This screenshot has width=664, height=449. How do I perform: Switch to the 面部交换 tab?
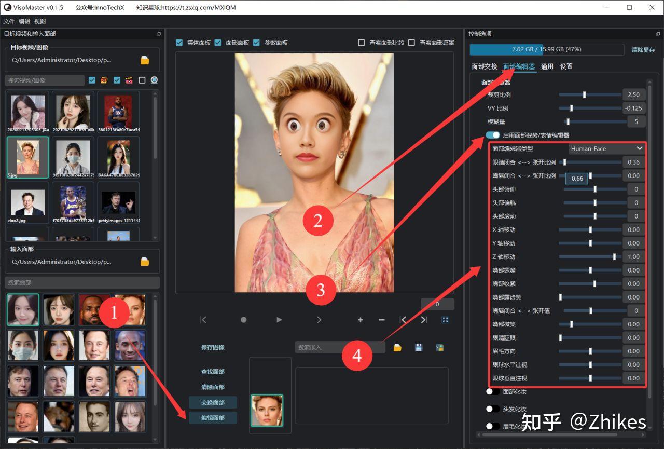pos(484,66)
